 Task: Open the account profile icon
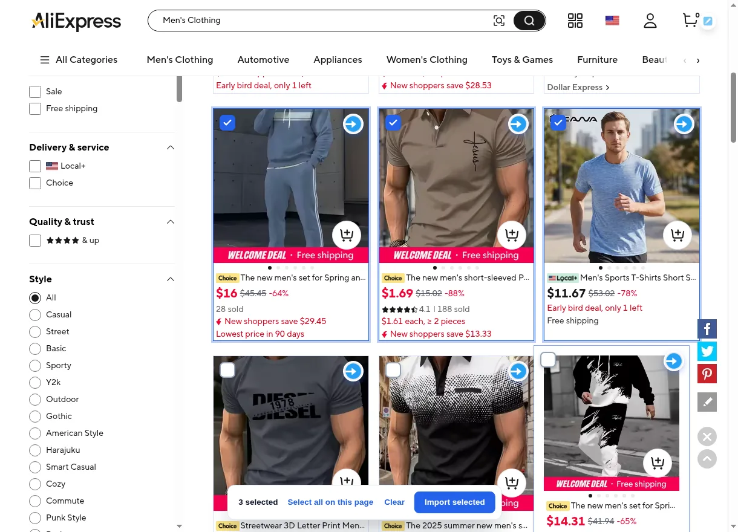[x=650, y=21]
